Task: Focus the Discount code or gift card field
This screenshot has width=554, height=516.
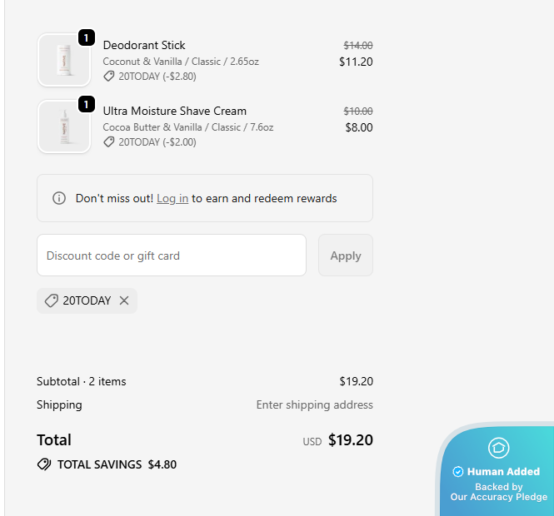Action: pyautogui.click(x=172, y=256)
